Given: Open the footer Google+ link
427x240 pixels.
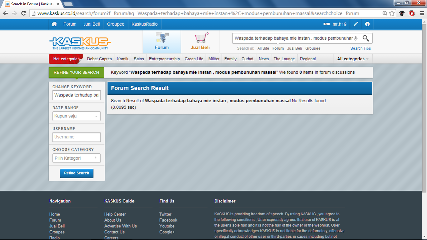Looking at the screenshot, I should (167, 232).
